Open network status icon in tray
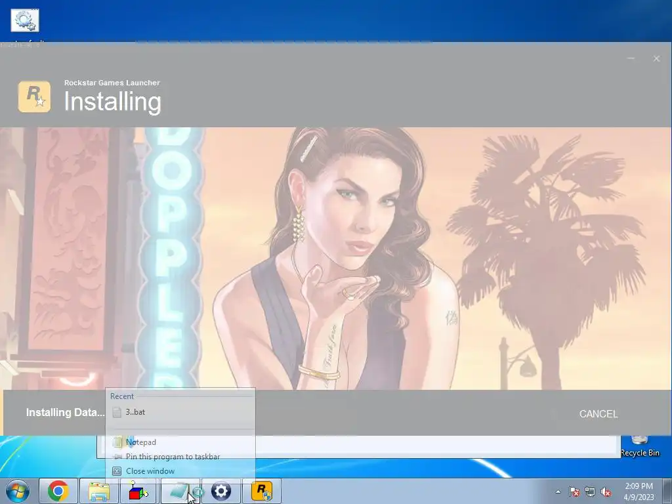The width and height of the screenshot is (672, 504). (x=590, y=492)
